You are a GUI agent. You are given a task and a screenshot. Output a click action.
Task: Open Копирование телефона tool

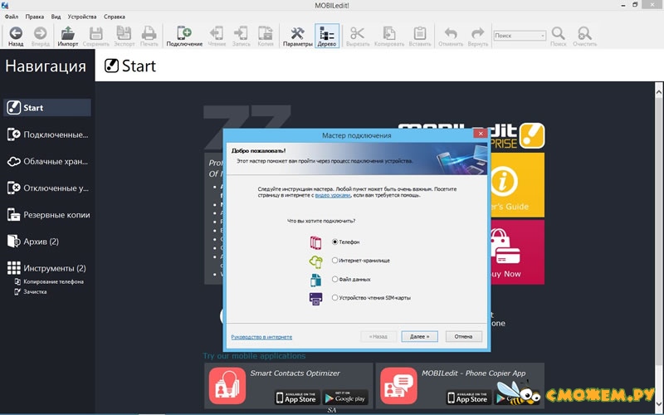click(x=49, y=281)
